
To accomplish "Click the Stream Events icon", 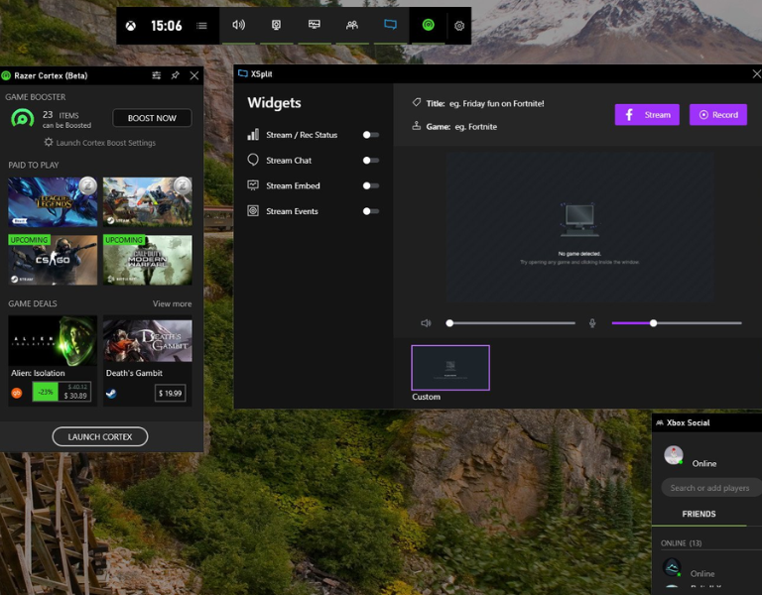I will (x=253, y=211).
